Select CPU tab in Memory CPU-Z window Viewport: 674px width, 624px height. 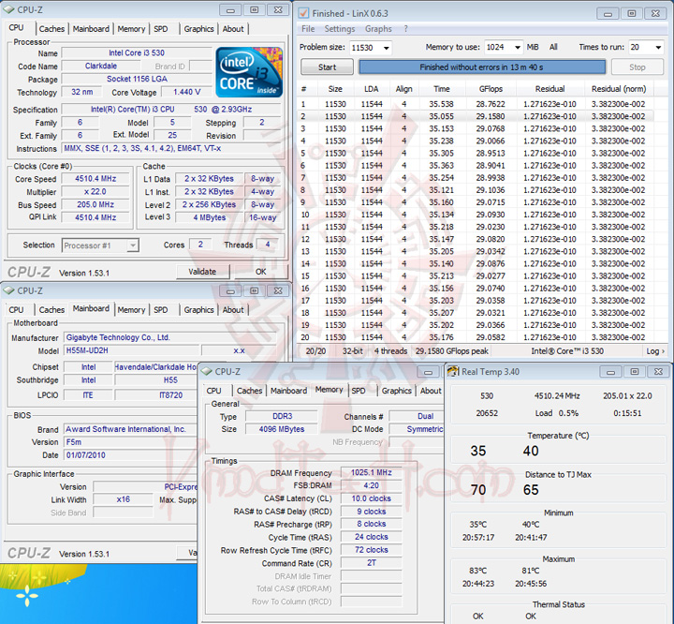click(214, 391)
